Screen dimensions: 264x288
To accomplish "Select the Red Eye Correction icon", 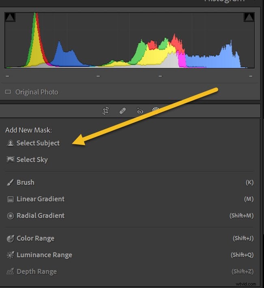I will [x=140, y=111].
